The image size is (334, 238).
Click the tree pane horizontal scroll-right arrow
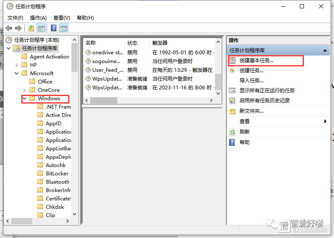[x=68, y=221]
